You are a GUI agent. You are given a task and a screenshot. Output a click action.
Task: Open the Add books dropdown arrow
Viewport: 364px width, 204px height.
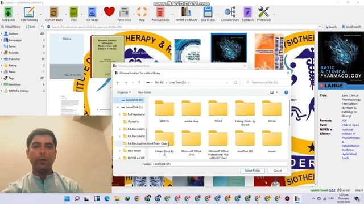pos(18,14)
